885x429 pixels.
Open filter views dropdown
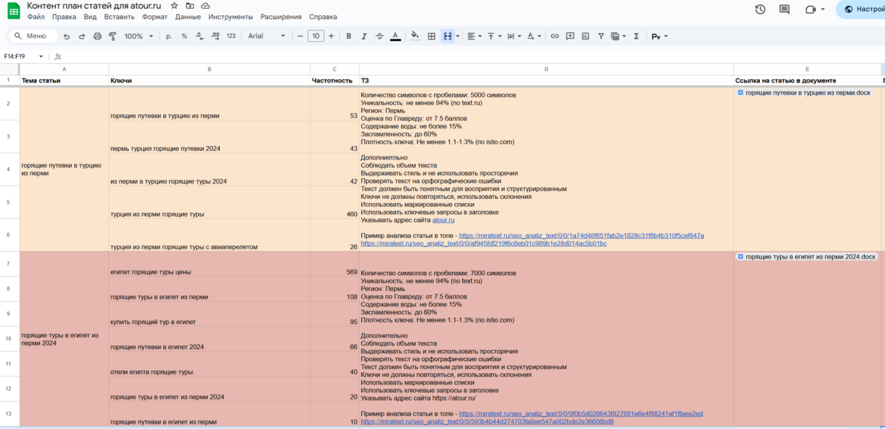618,36
